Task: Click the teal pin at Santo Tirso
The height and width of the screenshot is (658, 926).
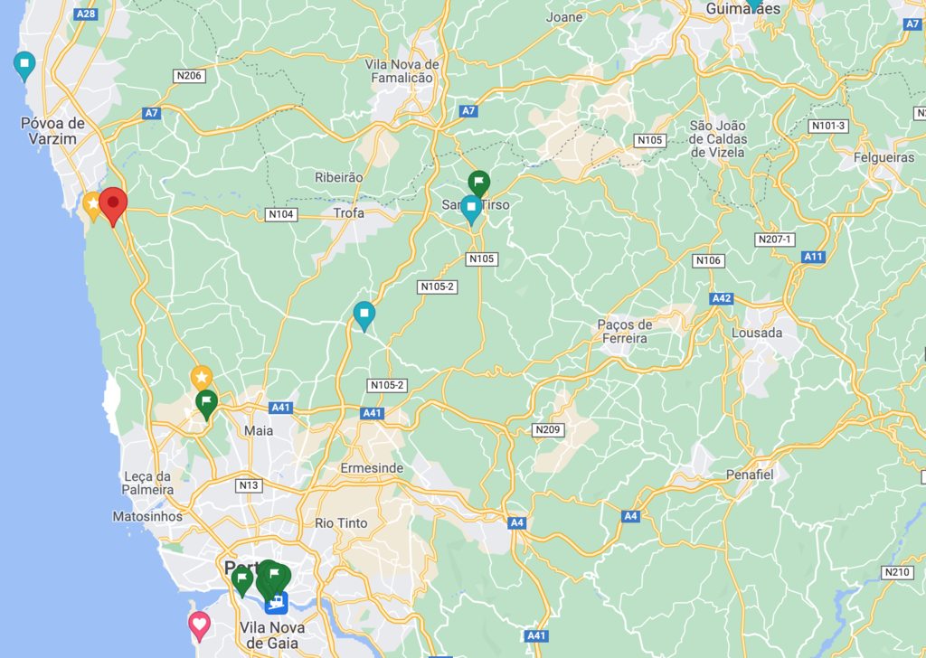Action: tap(470, 211)
